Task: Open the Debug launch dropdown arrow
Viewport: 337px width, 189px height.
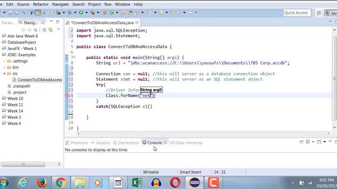Action: (x=75, y=13)
